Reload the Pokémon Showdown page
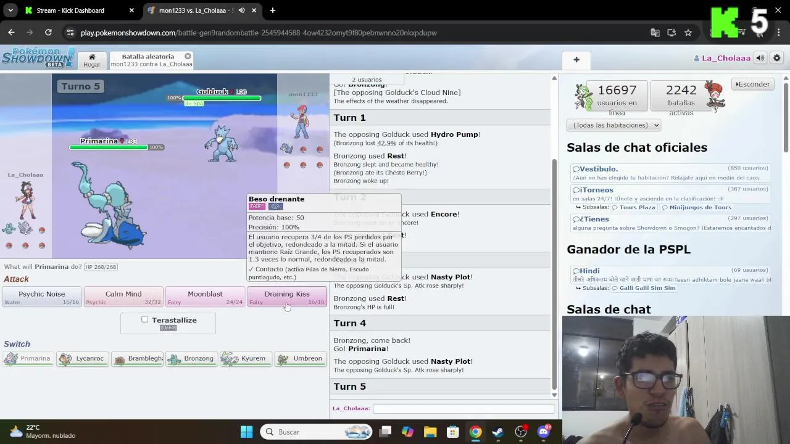This screenshot has width=790, height=444. coord(48,33)
